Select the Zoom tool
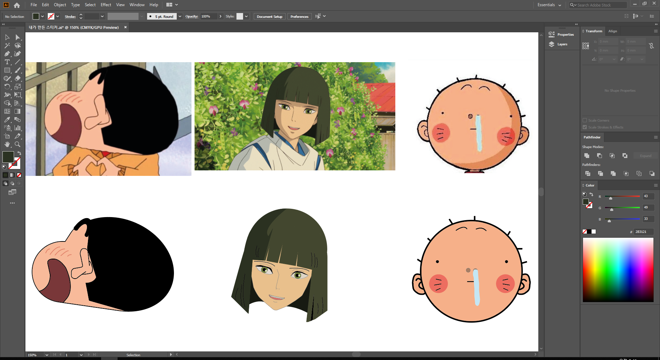Viewport: 660px width, 360px height. (x=18, y=144)
